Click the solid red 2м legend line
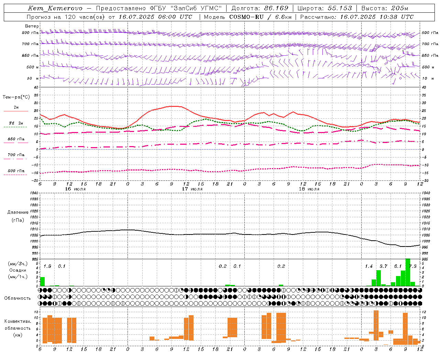The width and height of the screenshot is (440, 352). click(x=16, y=111)
